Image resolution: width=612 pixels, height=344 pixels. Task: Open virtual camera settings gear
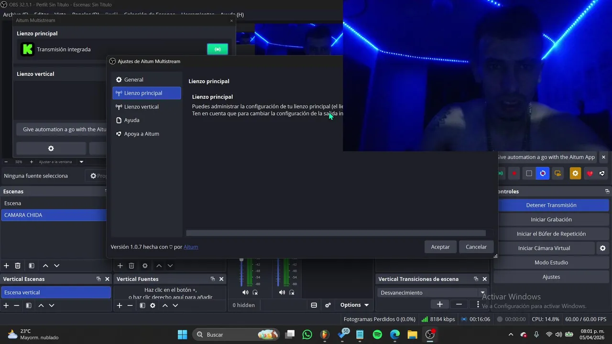click(603, 248)
